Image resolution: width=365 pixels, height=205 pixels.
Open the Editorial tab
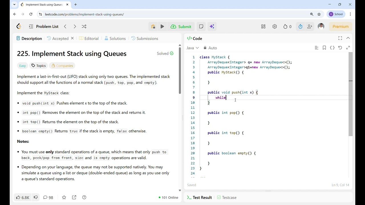pyautogui.click(x=89, y=38)
